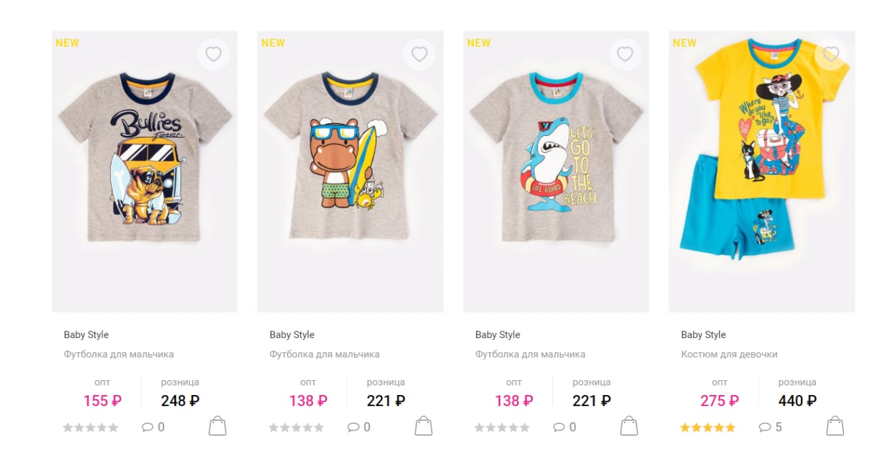Add shark t-shirt to shopping bag

[629, 426]
